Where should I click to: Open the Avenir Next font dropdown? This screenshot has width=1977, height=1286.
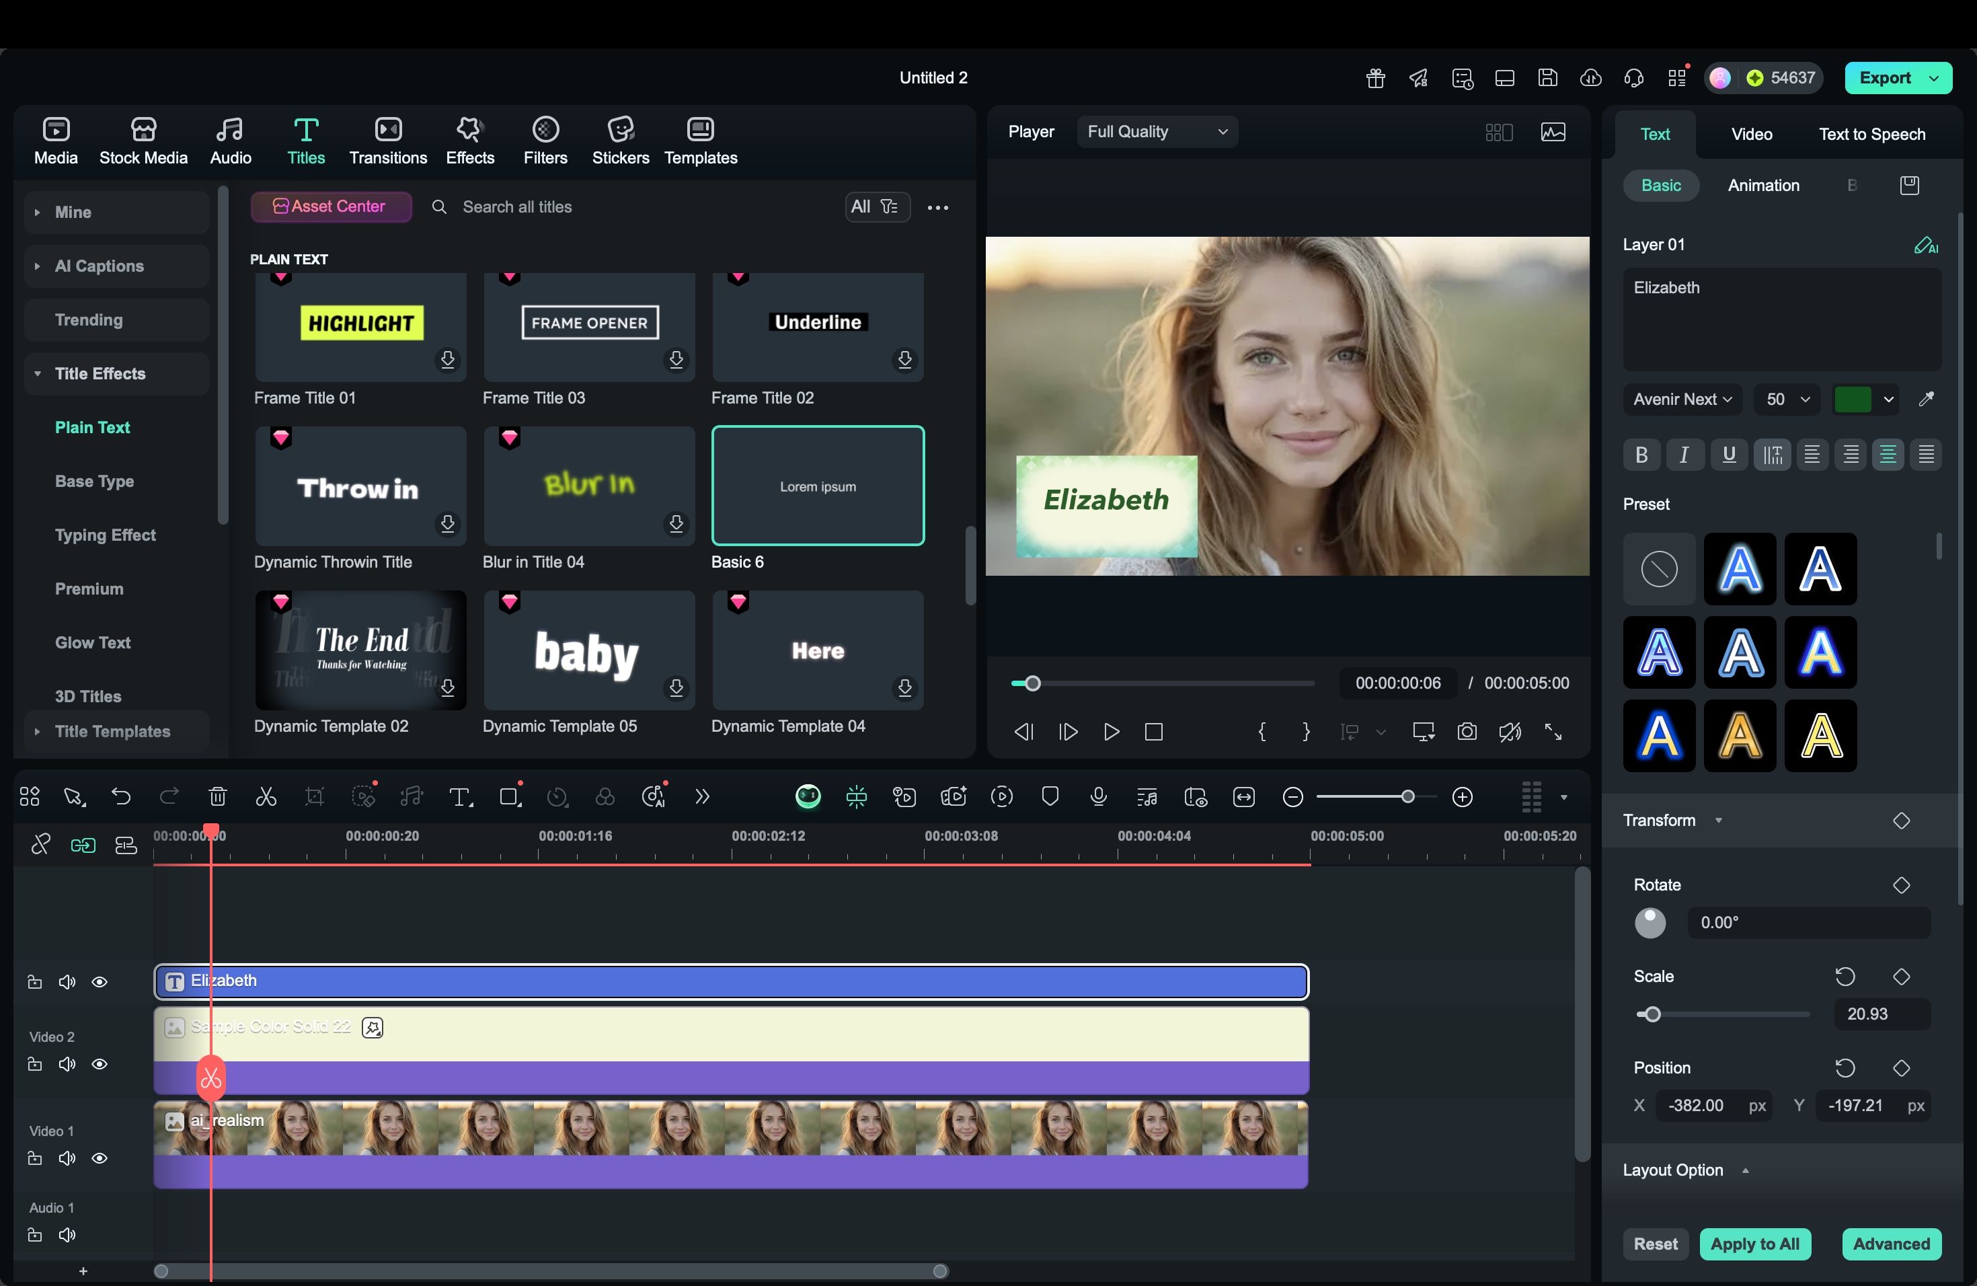pyautogui.click(x=1681, y=400)
